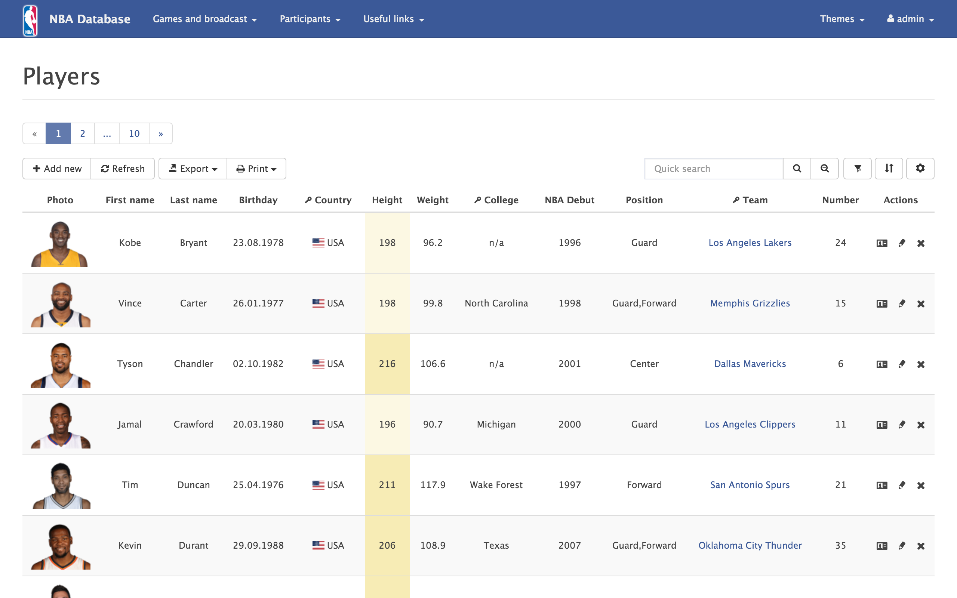Open advanced search with the zoom-minus icon
957x598 pixels.
click(825, 169)
